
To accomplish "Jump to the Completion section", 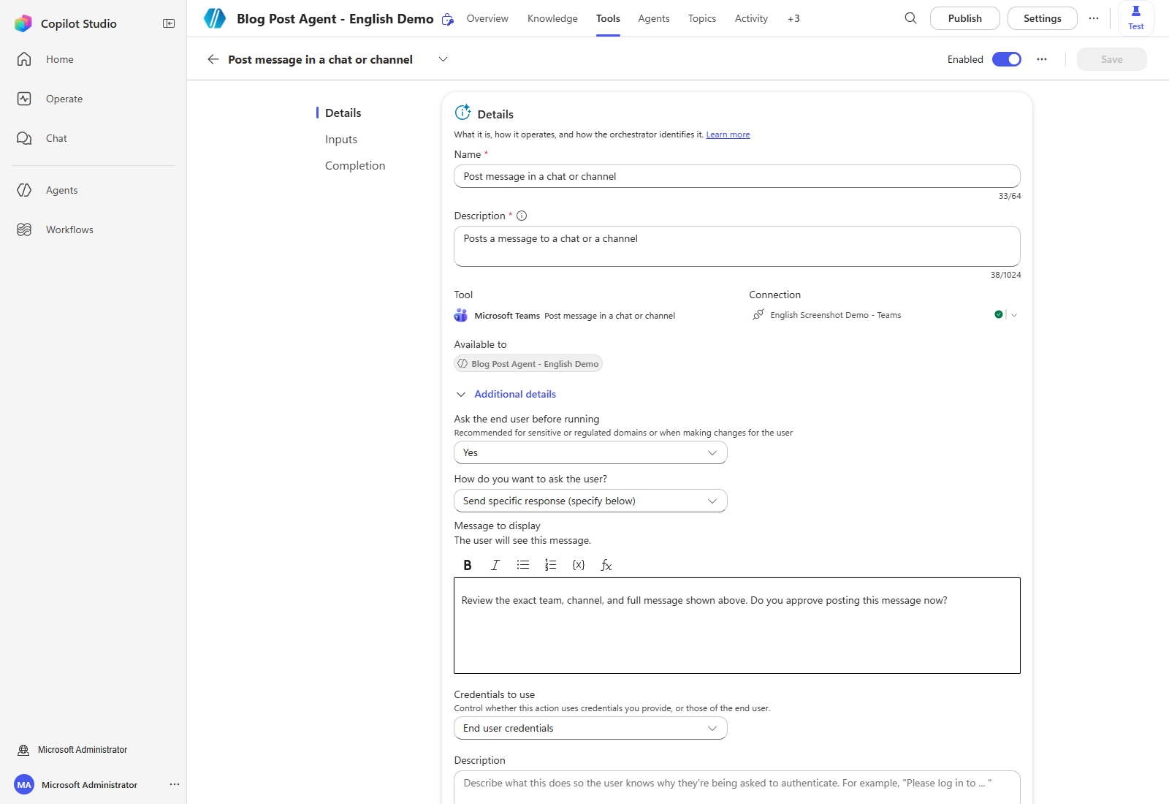I will (x=355, y=165).
